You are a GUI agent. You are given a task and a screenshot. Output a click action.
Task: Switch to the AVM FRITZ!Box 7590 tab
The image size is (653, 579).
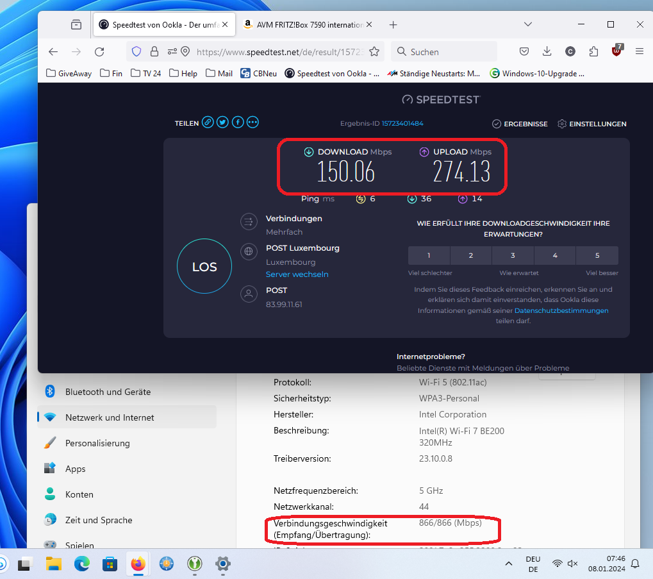[308, 24]
